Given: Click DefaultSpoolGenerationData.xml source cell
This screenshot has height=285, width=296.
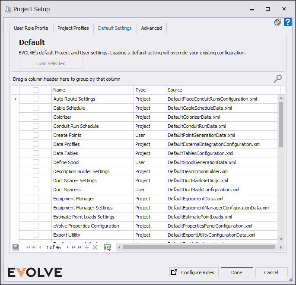Looking at the screenshot, I should point(222,162).
